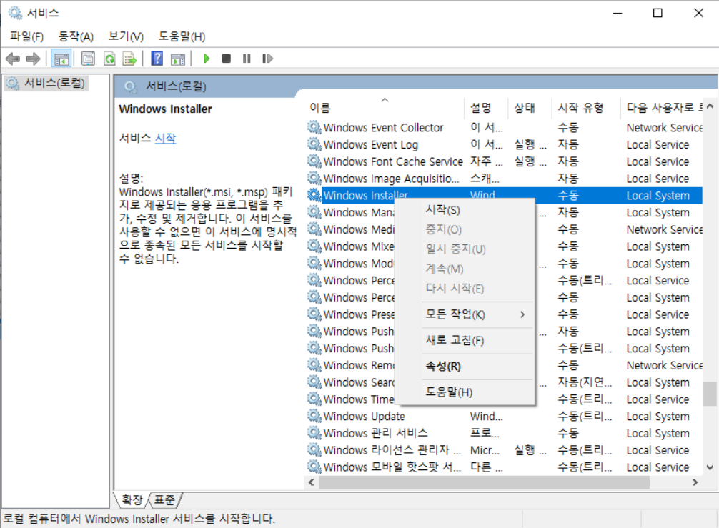The image size is (719, 528).
Task: Toggle the console tree pane icon
Action: point(61,59)
